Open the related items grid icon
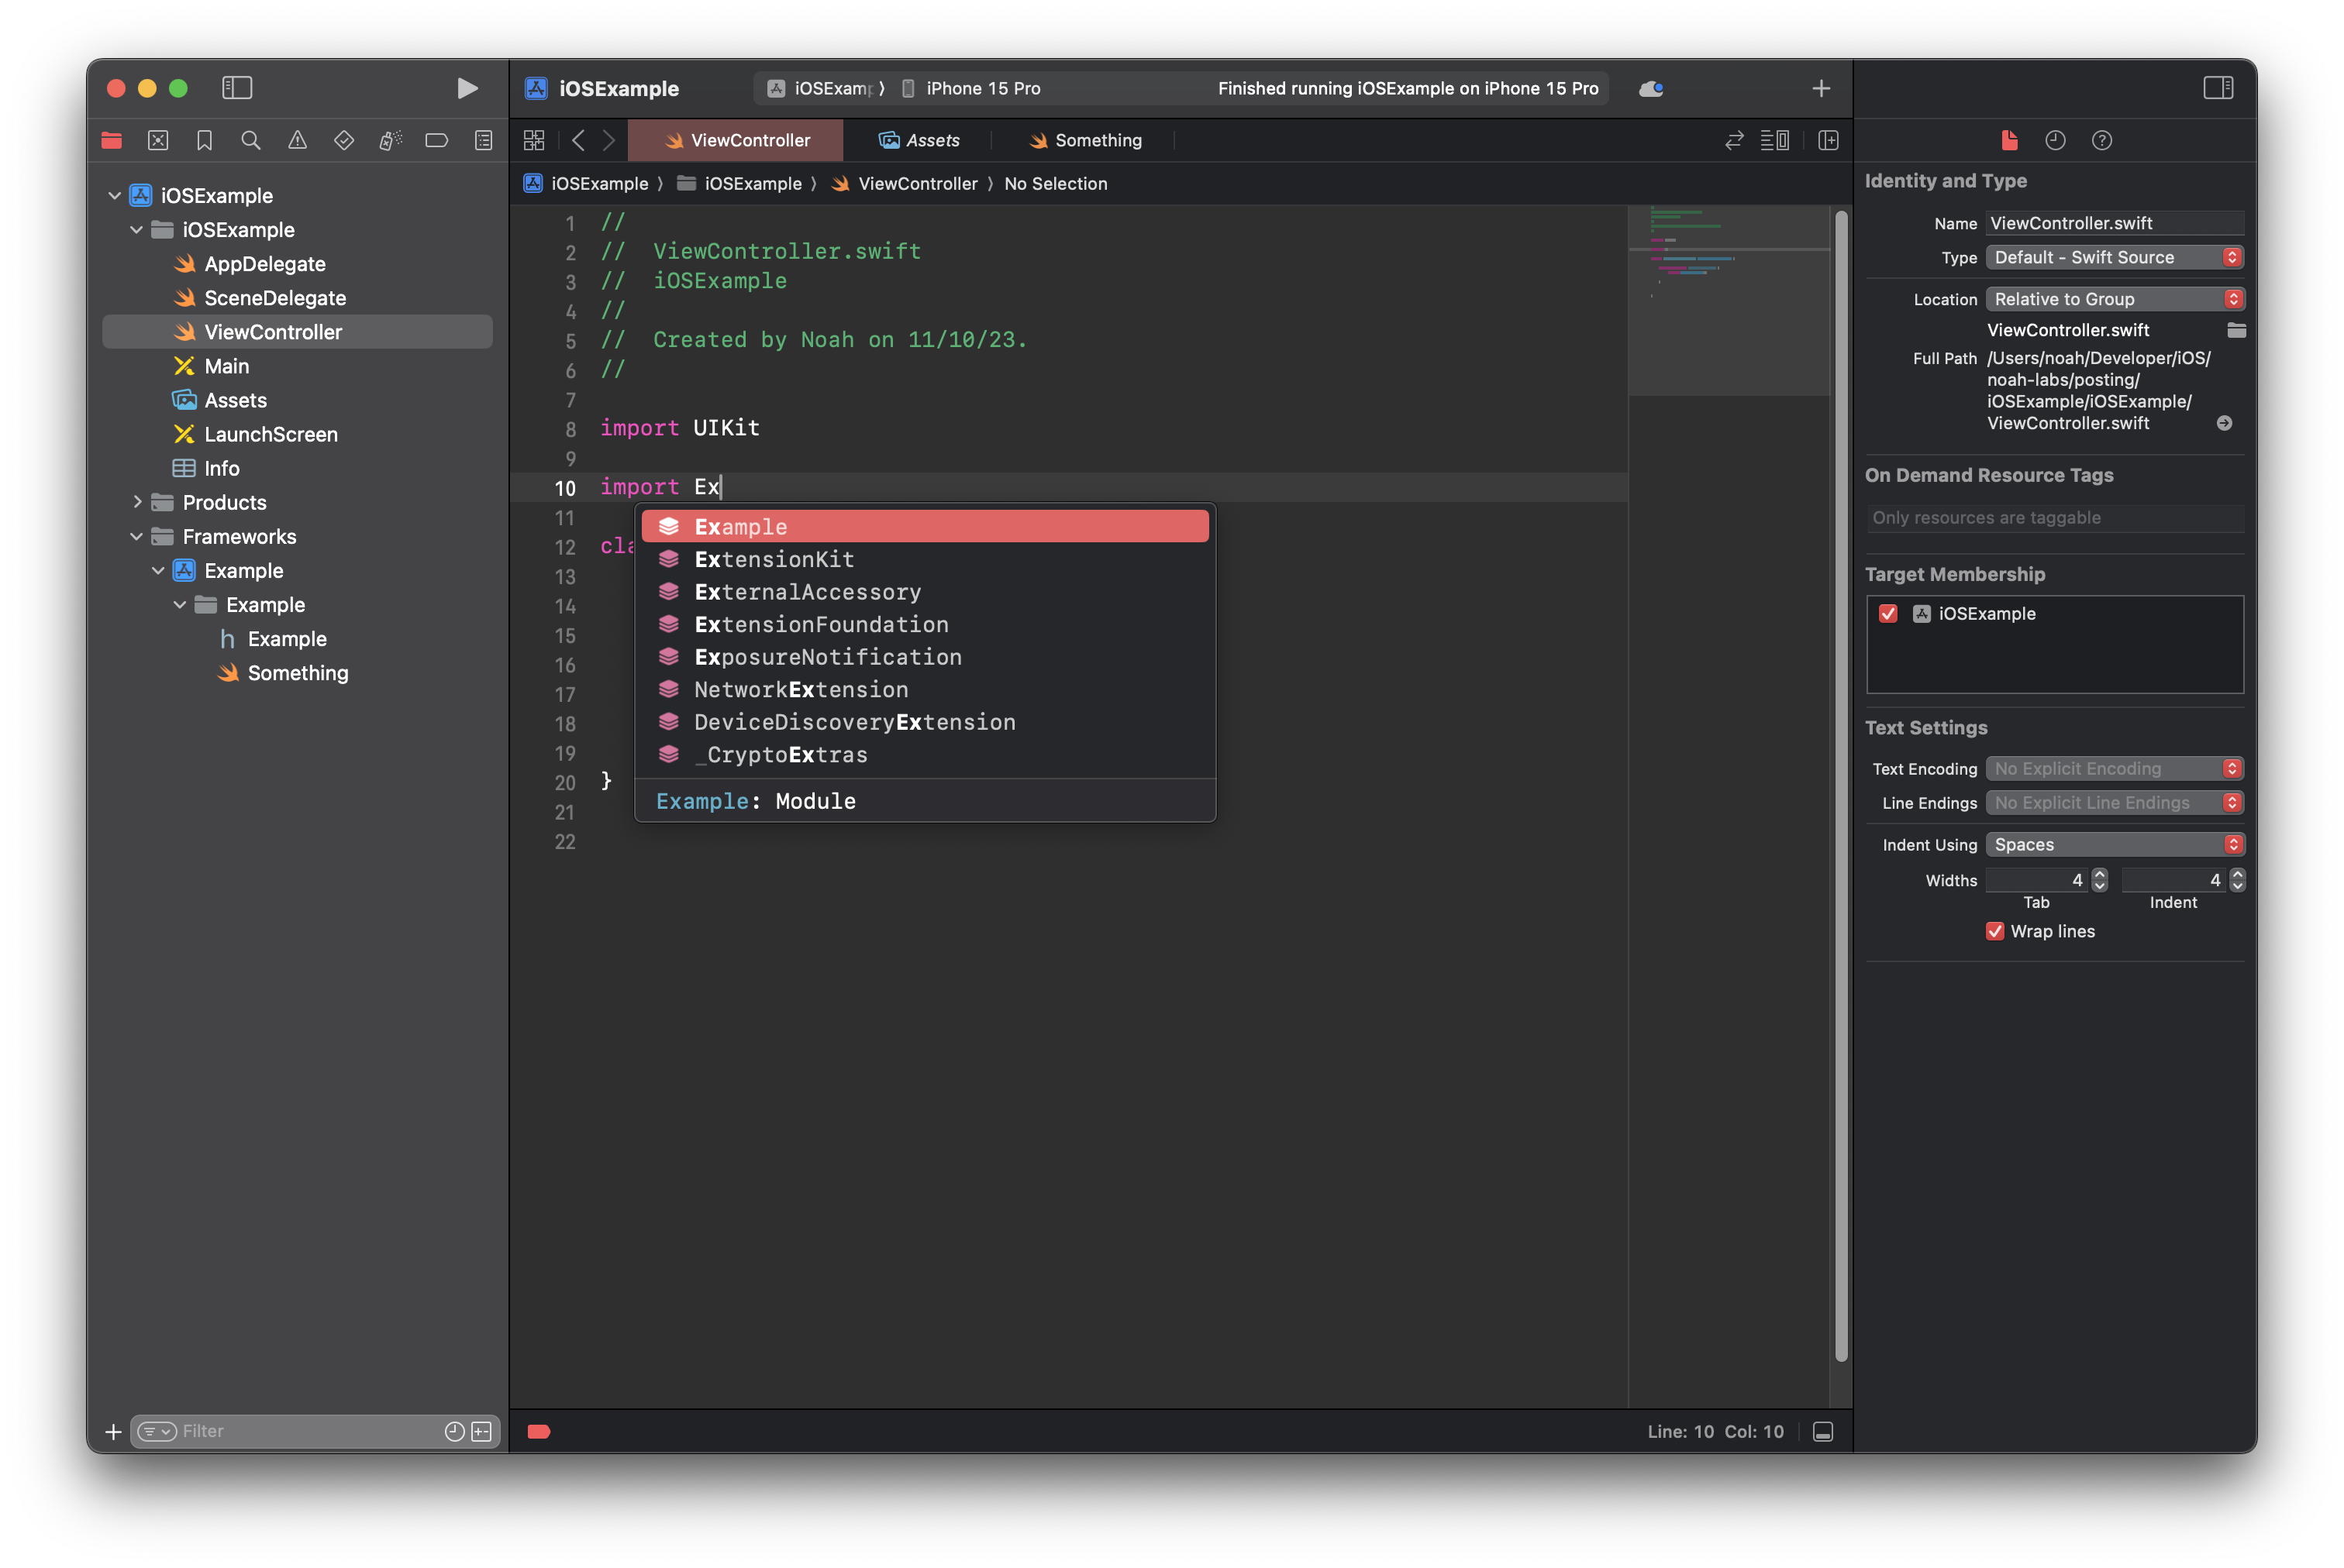This screenshot has width=2344, height=1568. (x=534, y=141)
